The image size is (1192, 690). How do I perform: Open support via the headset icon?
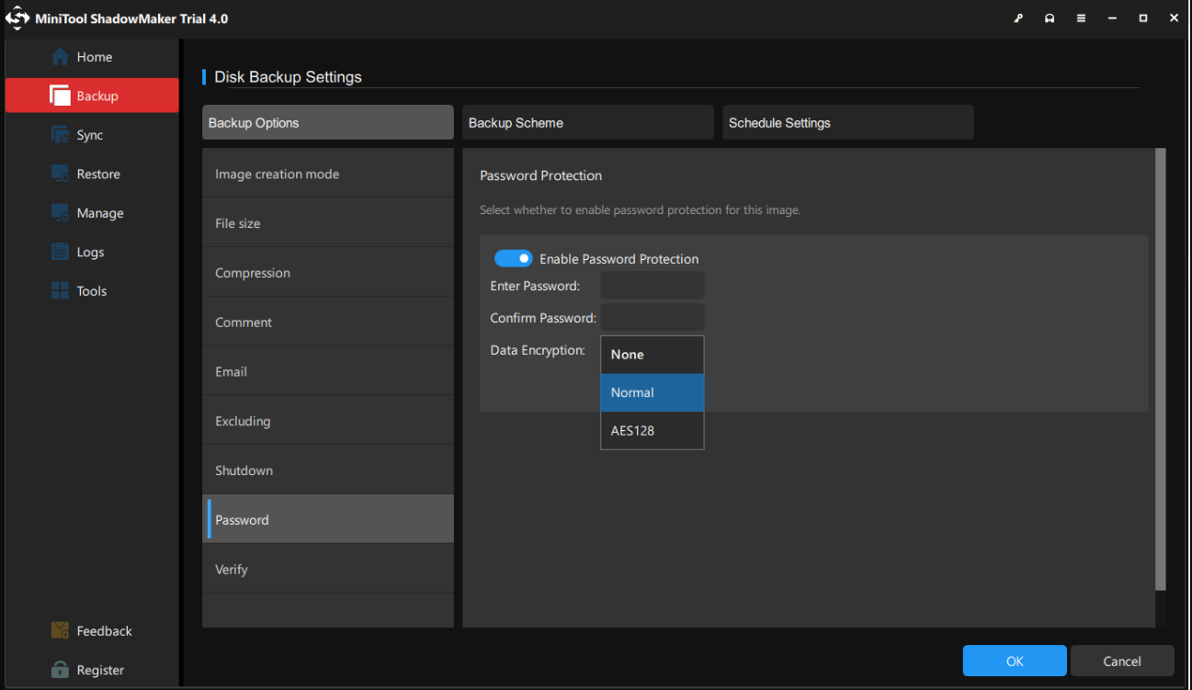click(x=1050, y=18)
